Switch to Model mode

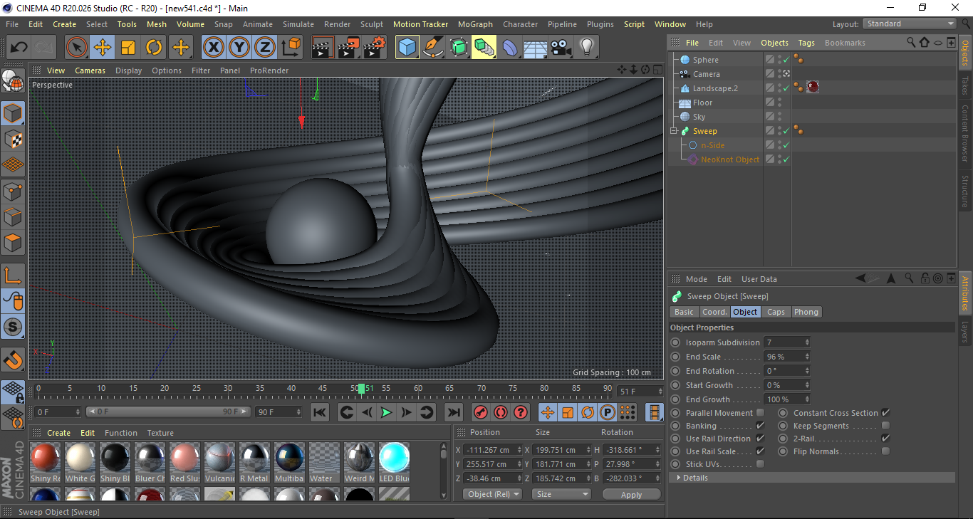tap(13, 113)
